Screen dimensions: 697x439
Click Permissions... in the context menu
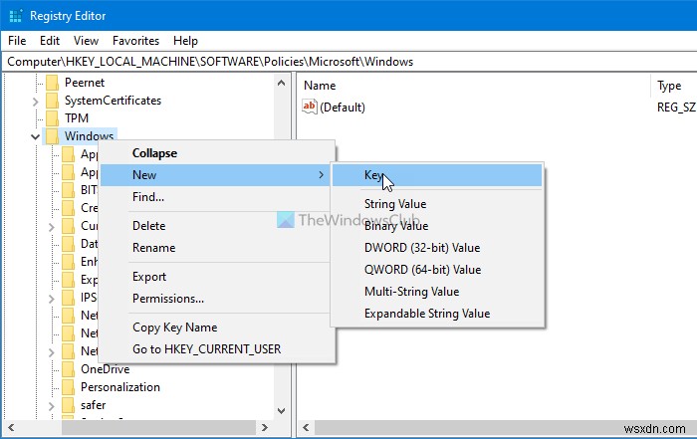(168, 299)
